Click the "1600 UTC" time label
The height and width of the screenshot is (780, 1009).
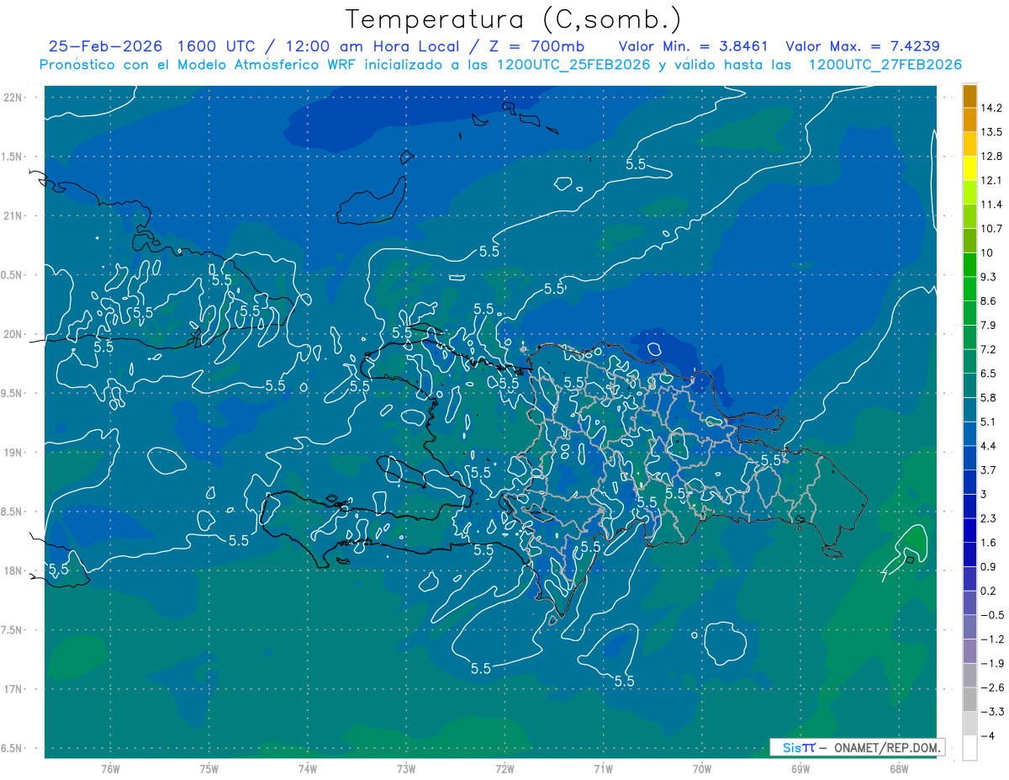tap(217, 46)
